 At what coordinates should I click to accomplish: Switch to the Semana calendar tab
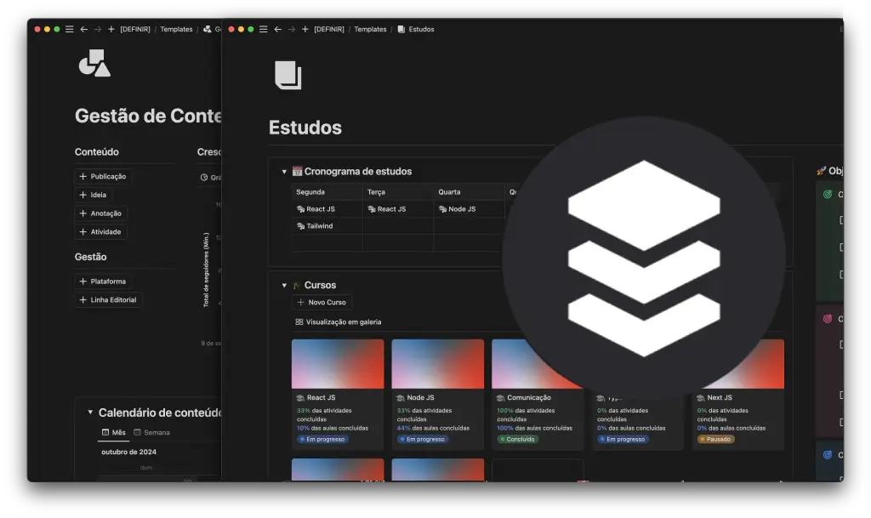pos(151,432)
